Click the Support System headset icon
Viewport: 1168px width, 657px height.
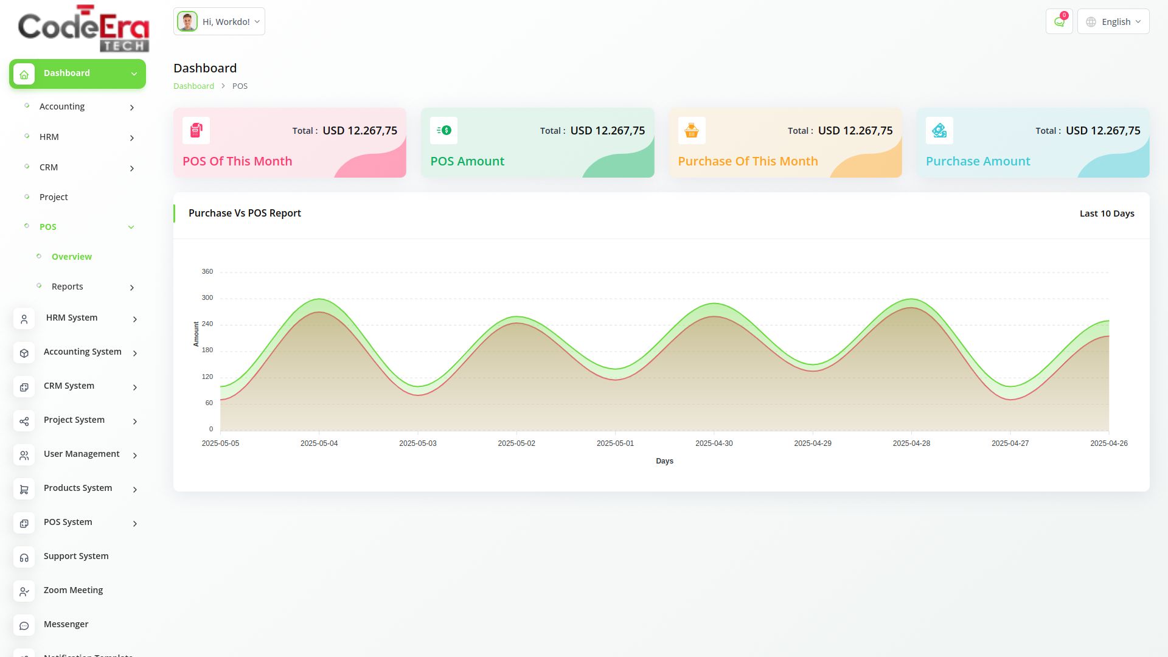tap(24, 557)
